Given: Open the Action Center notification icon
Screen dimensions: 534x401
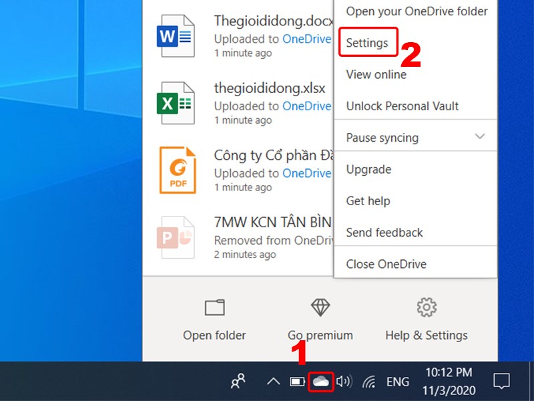Looking at the screenshot, I should 502,381.
